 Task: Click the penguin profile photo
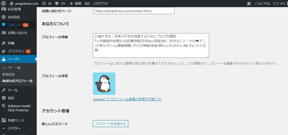coord(104,84)
